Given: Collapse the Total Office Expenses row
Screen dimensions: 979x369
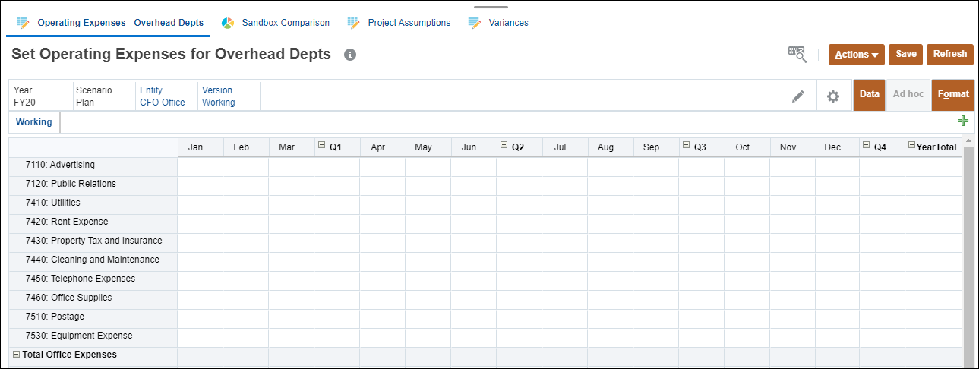Looking at the screenshot, I should coord(16,355).
